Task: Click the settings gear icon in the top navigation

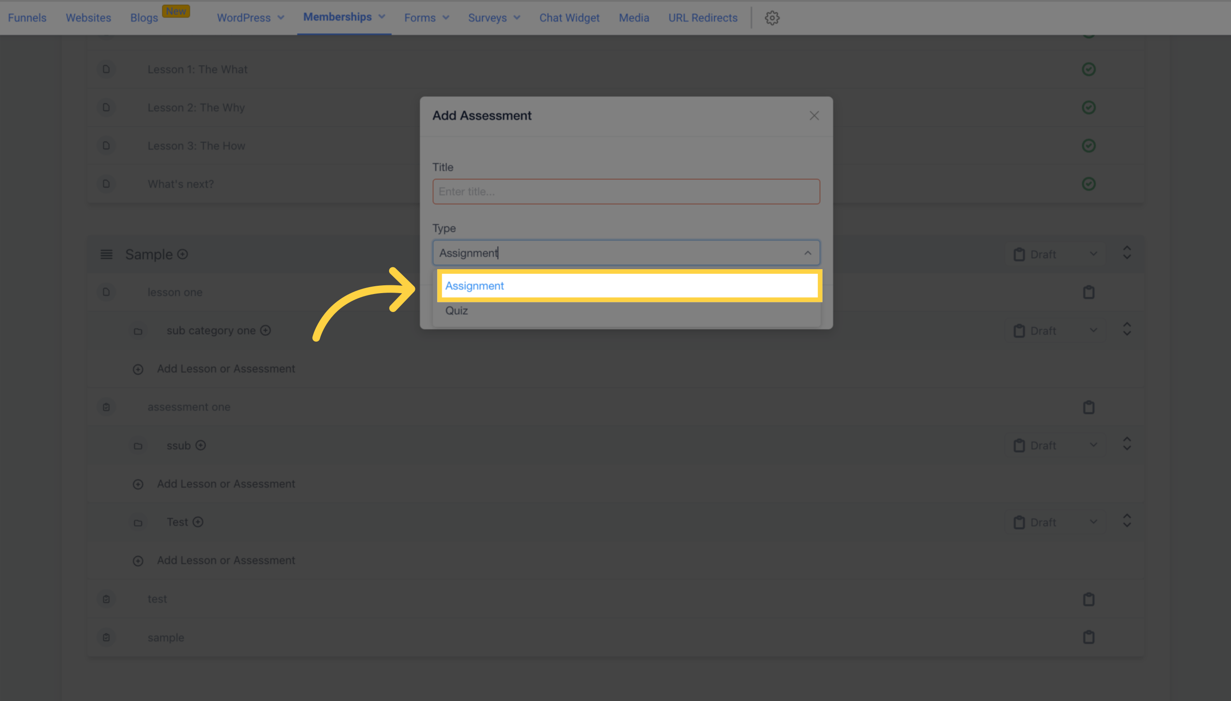Action: [772, 16]
